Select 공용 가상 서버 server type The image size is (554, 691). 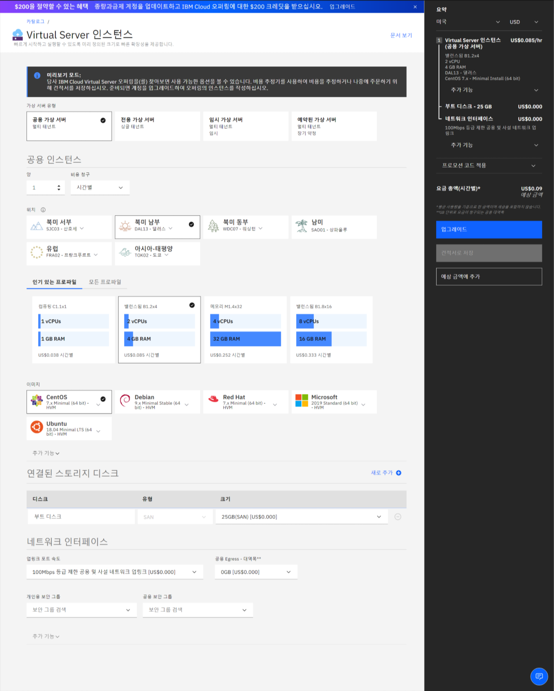[69, 126]
